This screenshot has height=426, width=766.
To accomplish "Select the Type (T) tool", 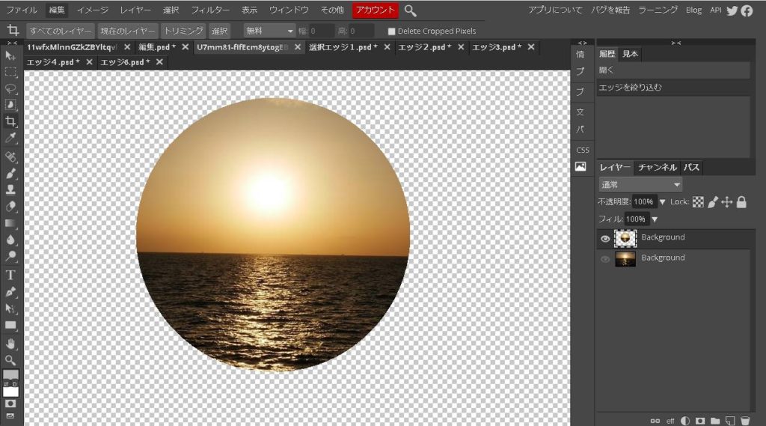I will [x=10, y=274].
